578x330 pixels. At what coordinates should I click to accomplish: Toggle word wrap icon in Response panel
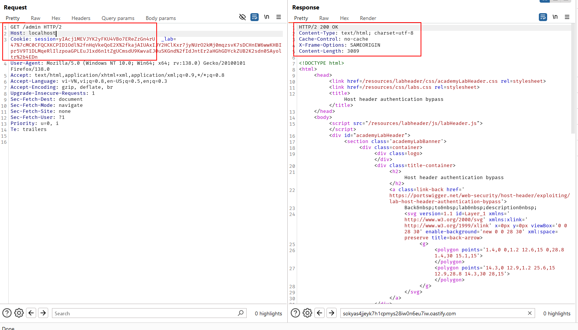pos(543,17)
